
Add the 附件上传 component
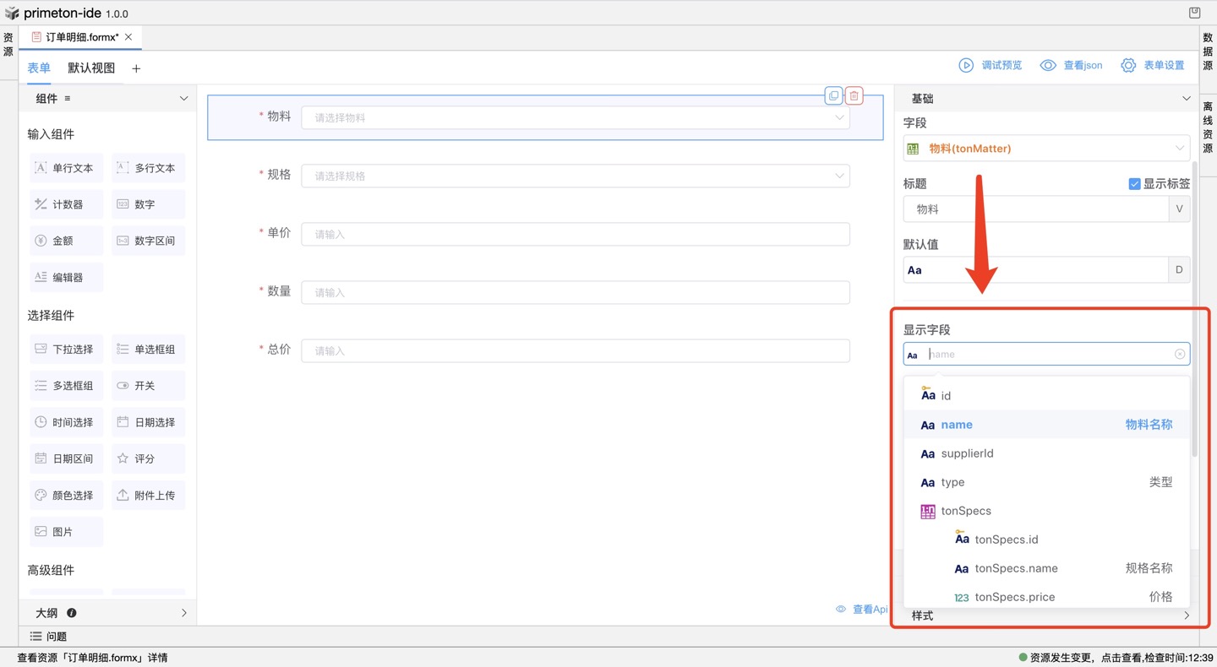pos(148,496)
